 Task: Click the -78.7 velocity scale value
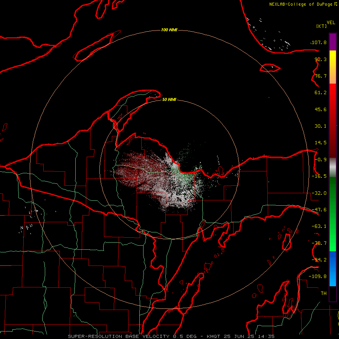click(319, 243)
